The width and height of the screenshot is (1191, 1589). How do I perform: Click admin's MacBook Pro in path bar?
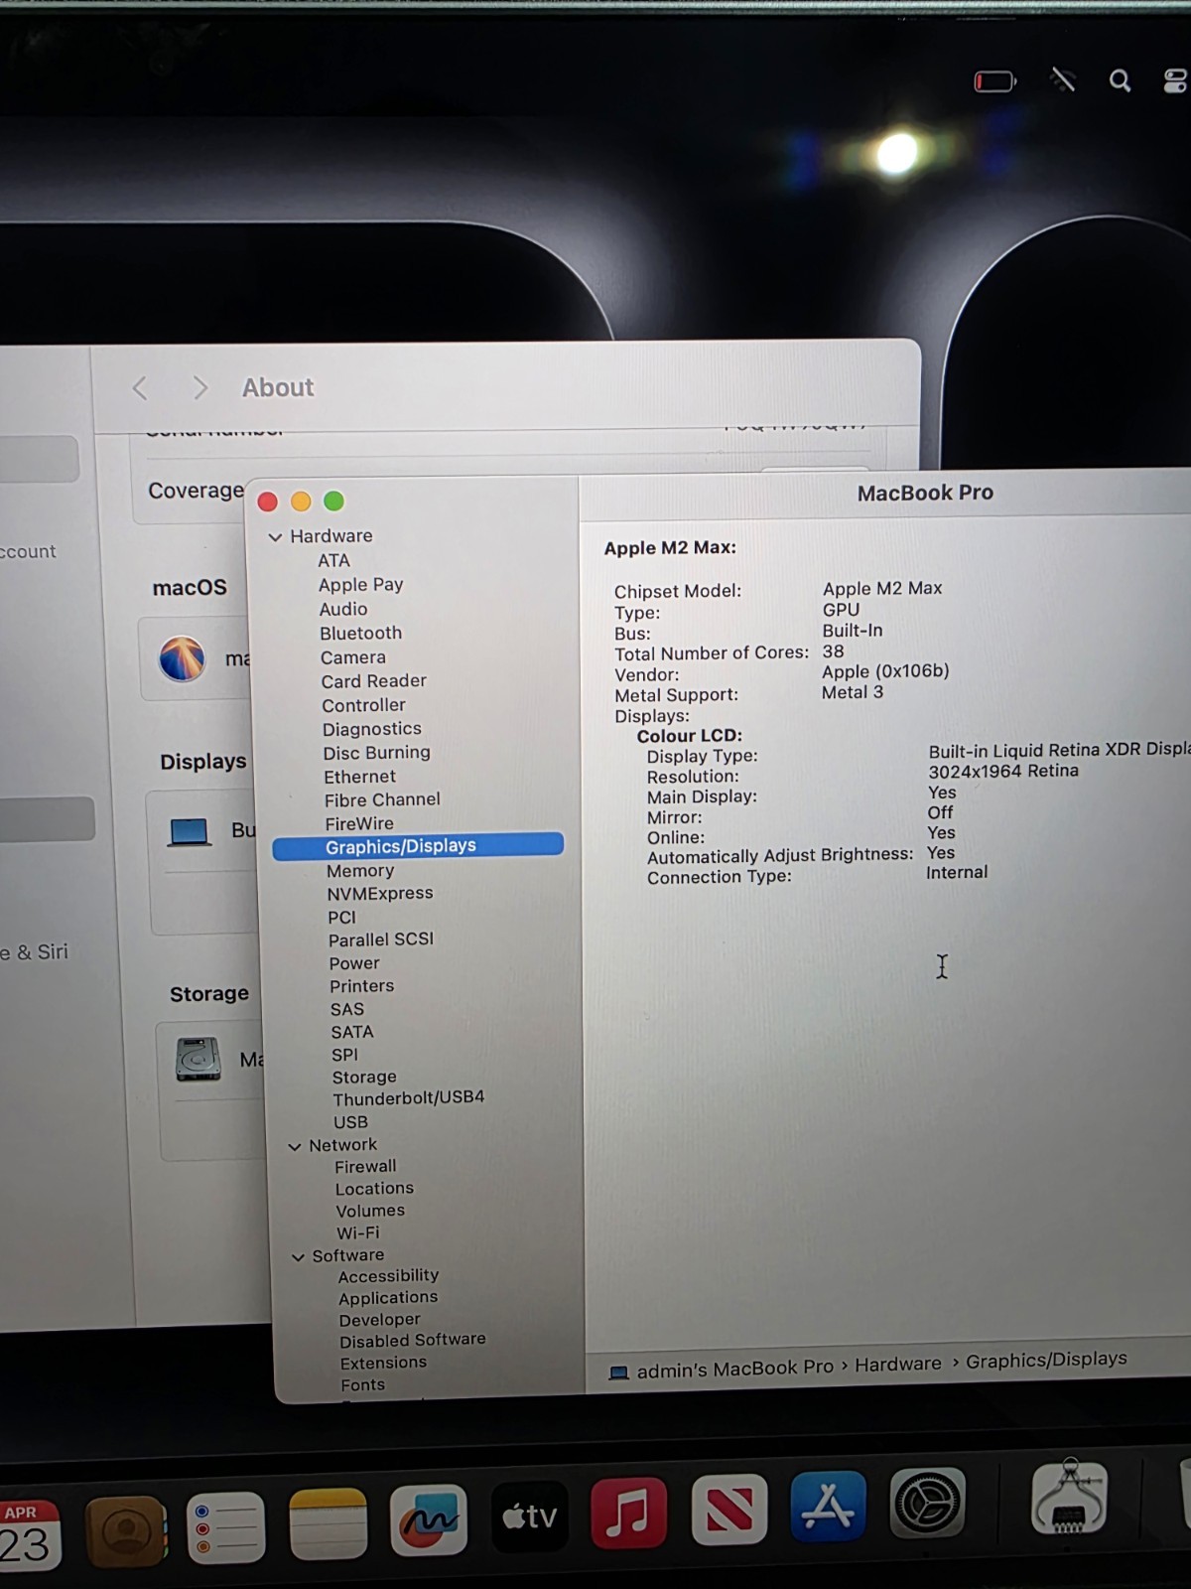coord(735,1369)
